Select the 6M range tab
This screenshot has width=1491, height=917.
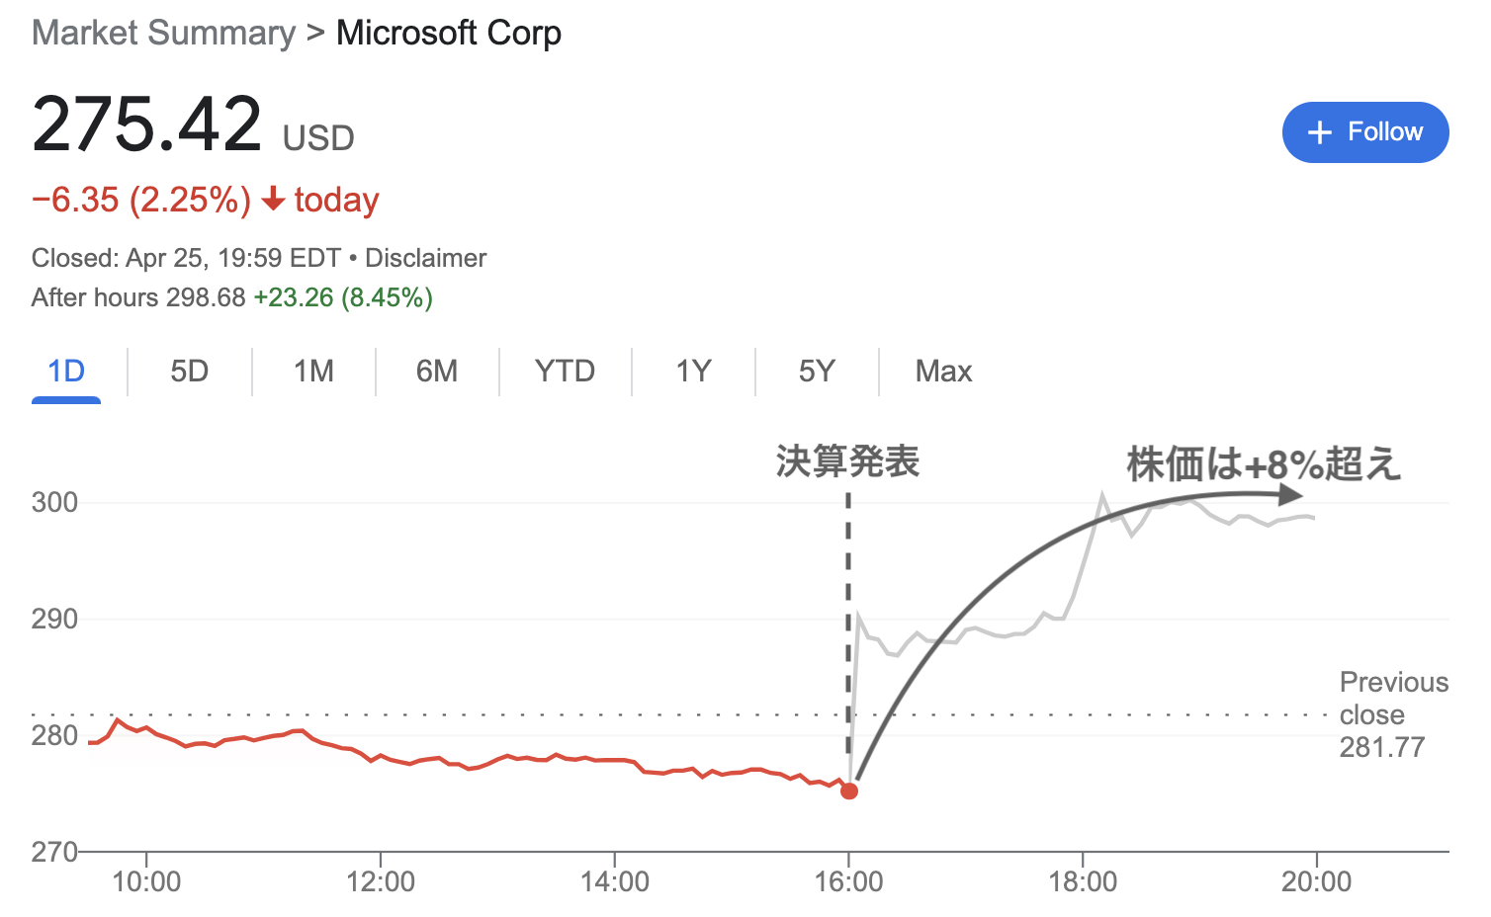pyautogui.click(x=437, y=372)
